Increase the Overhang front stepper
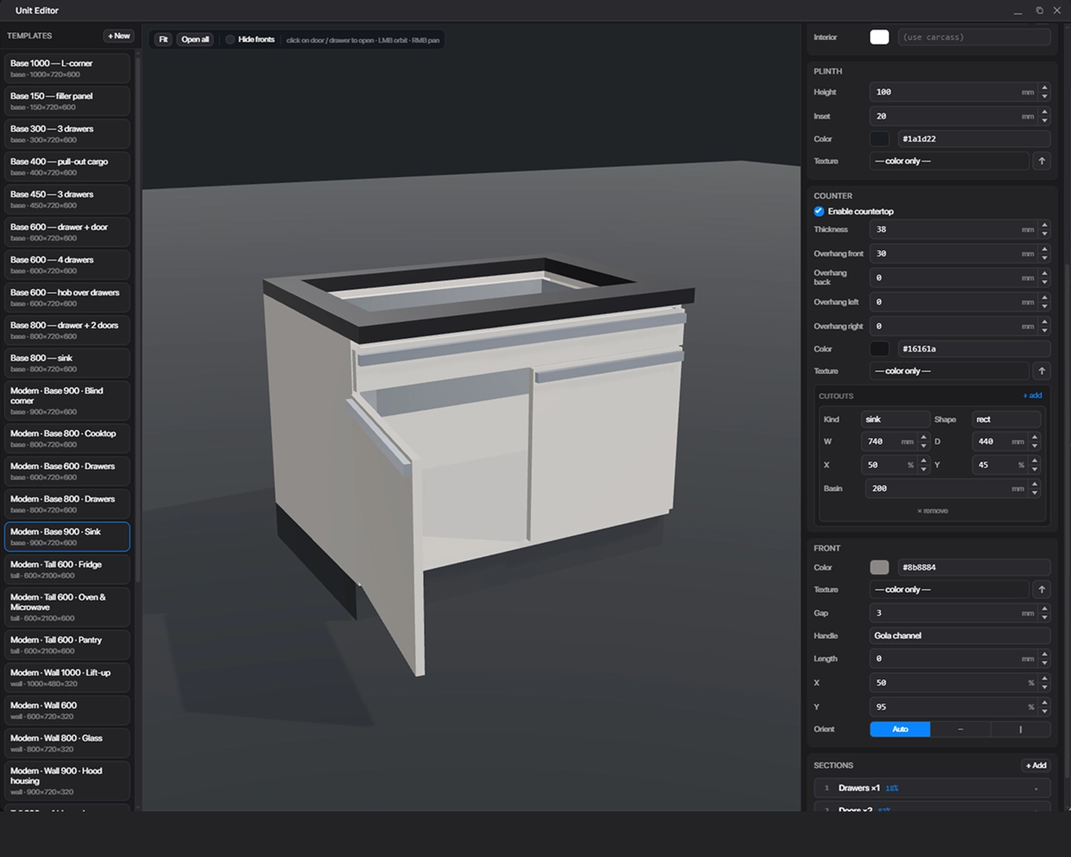The image size is (1071, 857). (1045, 250)
